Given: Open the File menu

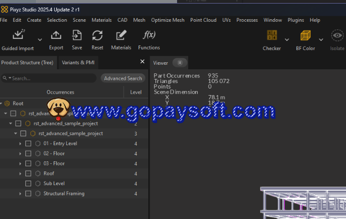Looking at the screenshot, I should coord(4,20).
